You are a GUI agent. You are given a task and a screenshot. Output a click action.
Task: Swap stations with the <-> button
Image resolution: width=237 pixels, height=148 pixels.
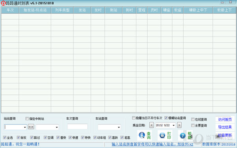pos(31,127)
